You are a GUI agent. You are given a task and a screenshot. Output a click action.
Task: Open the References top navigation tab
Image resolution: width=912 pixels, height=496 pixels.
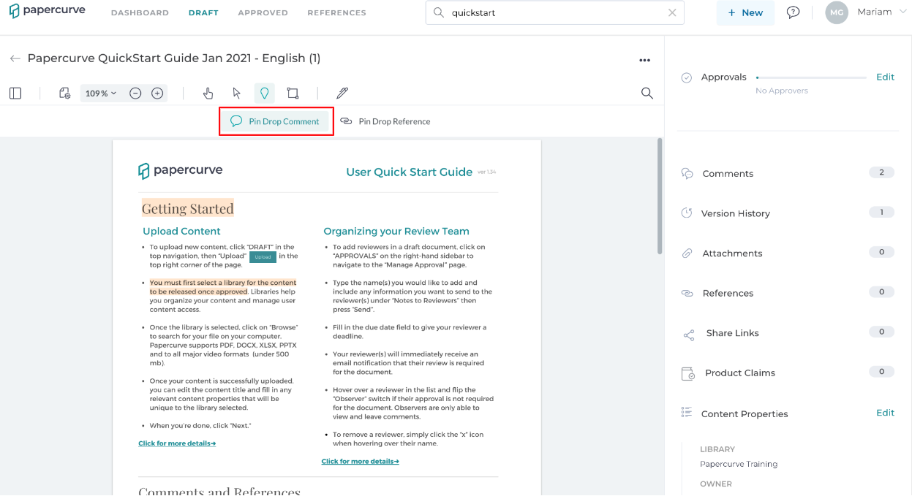pyautogui.click(x=336, y=12)
